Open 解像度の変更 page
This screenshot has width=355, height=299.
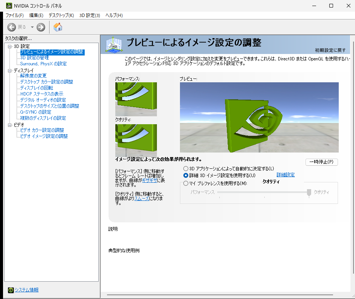pyautogui.click(x=33, y=76)
